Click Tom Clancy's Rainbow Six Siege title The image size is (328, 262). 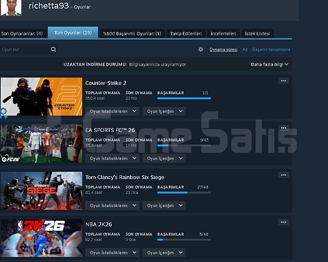[125, 177]
